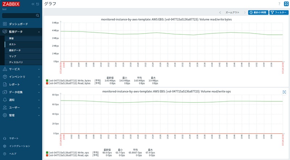Click the ズームアウト button
The width and height of the screenshot is (290, 160).
tap(232, 13)
